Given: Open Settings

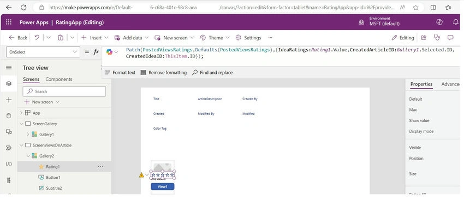Looking at the screenshot, I should point(248,38).
